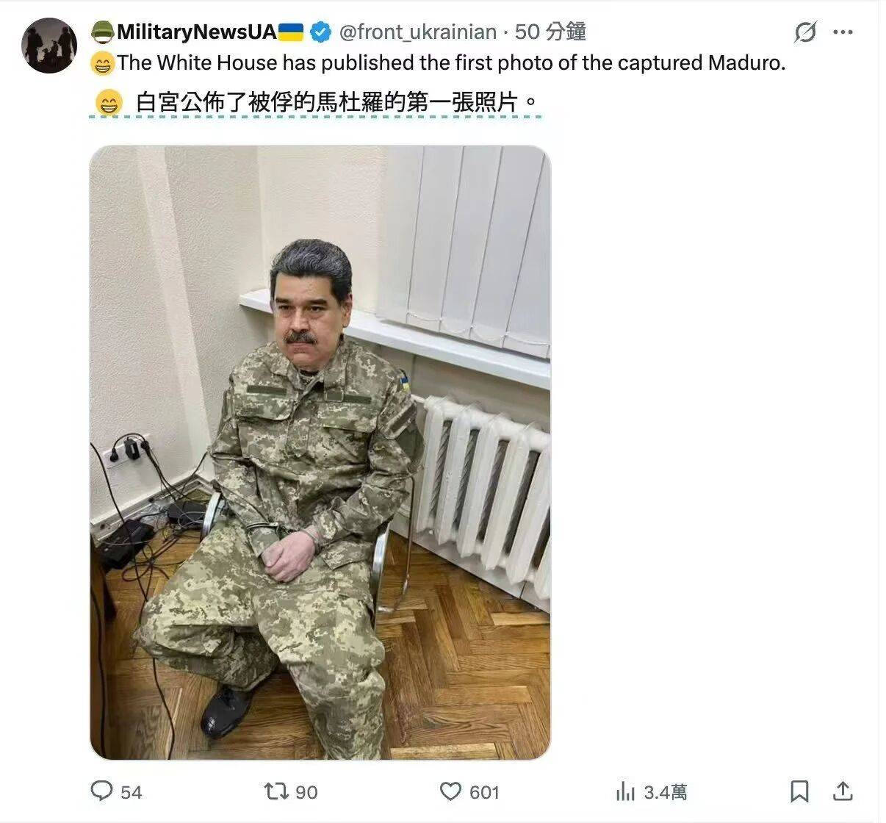Image resolution: width=886 pixels, height=823 pixels.
Task: Toggle the repost arrows icon
Action: 277,791
